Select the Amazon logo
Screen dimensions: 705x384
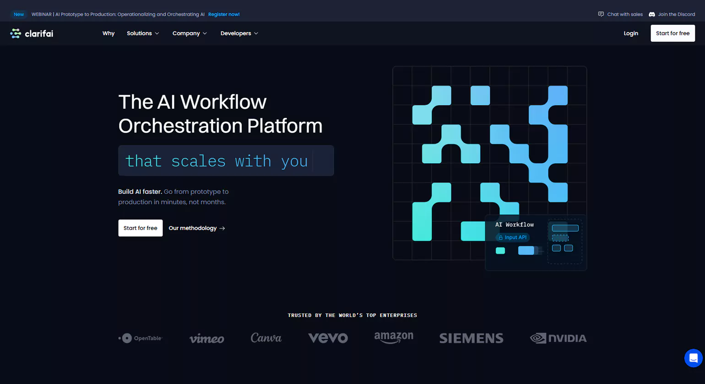393,338
